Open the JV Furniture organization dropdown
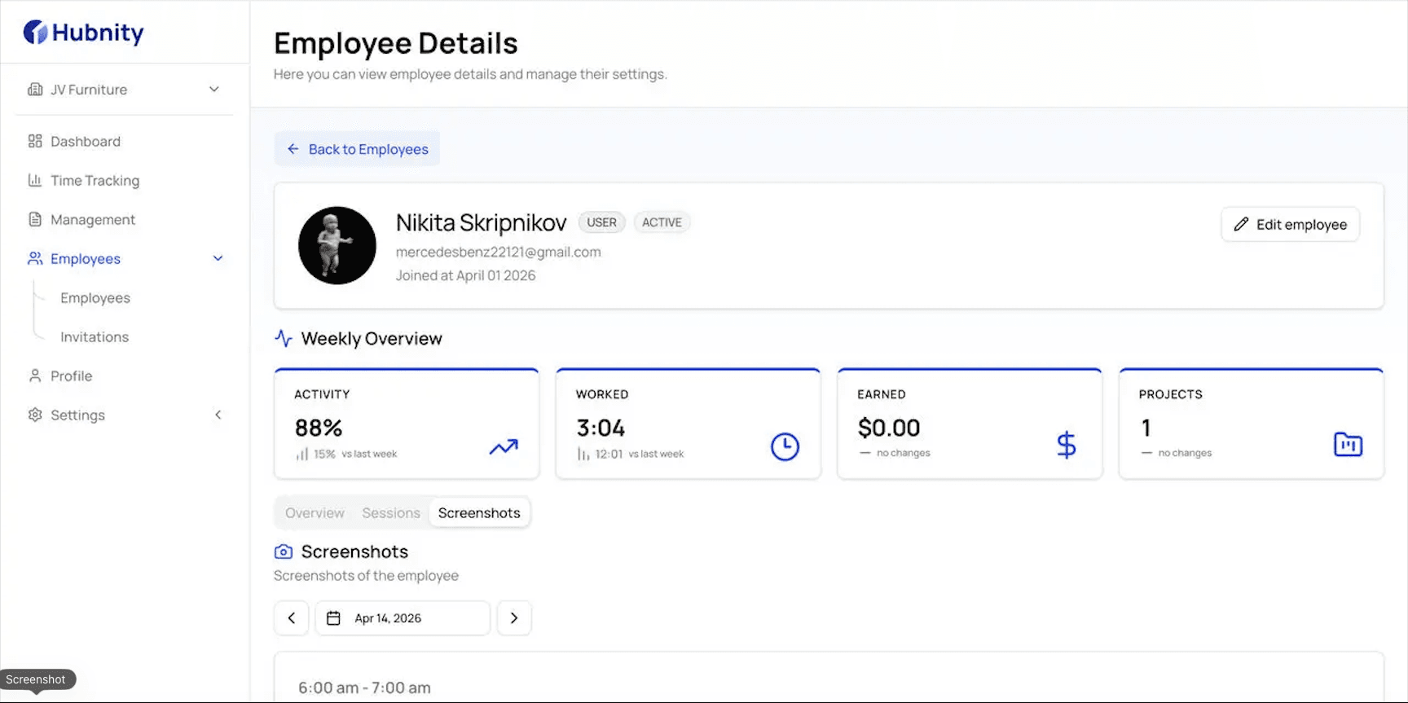Viewport: 1408px width, 703px height. tap(124, 90)
